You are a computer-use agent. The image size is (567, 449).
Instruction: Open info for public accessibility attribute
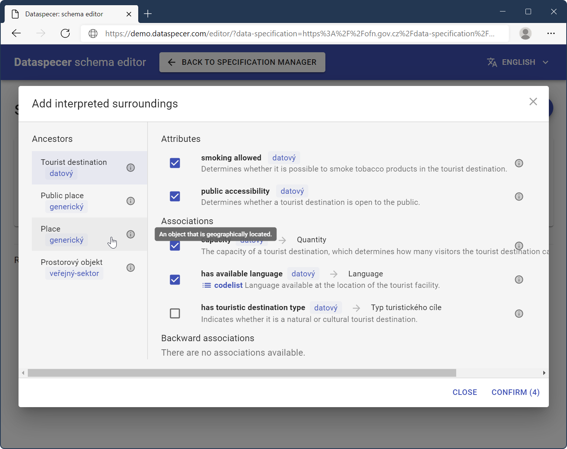(x=519, y=197)
